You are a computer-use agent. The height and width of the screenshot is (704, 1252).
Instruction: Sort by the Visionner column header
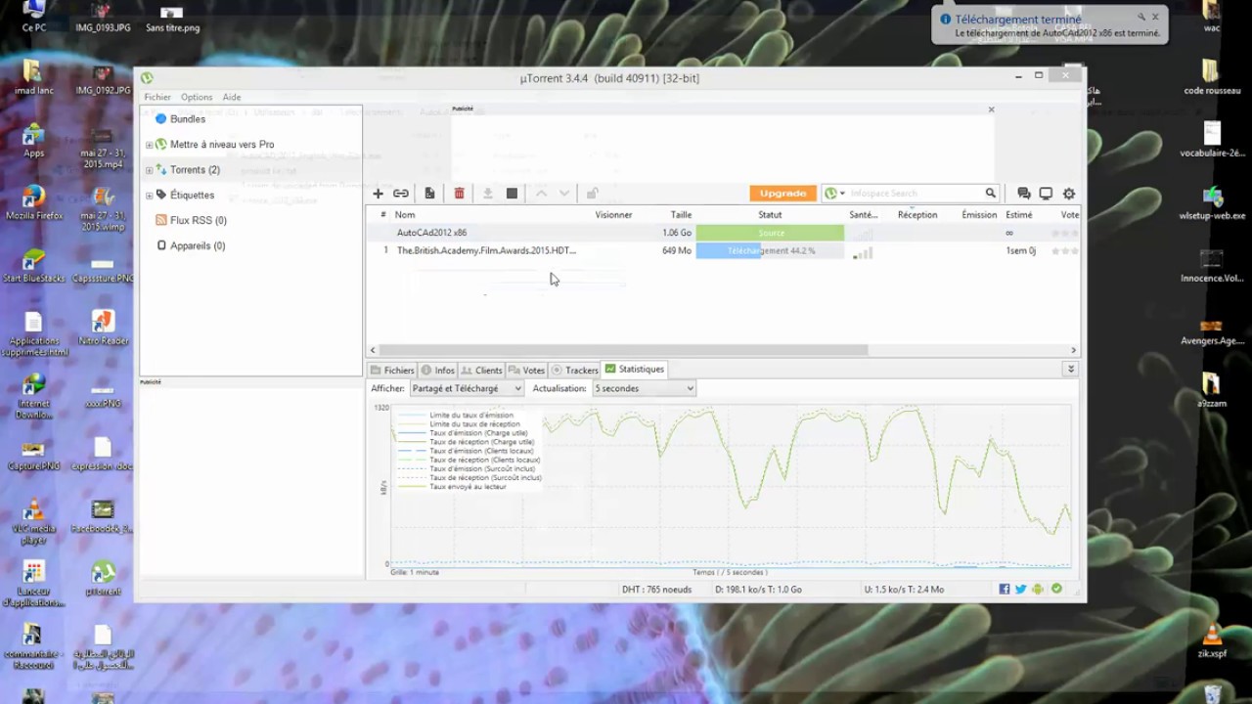[x=613, y=214]
